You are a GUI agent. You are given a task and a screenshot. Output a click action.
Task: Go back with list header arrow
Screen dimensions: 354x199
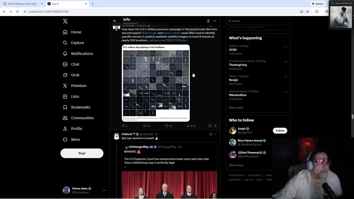115,21
